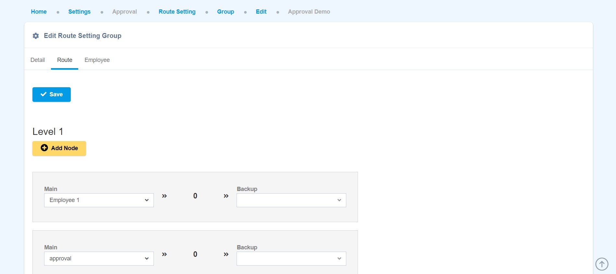Click the plus icon on Add Node
Image resolution: width=616 pixels, height=274 pixels.
coord(44,148)
